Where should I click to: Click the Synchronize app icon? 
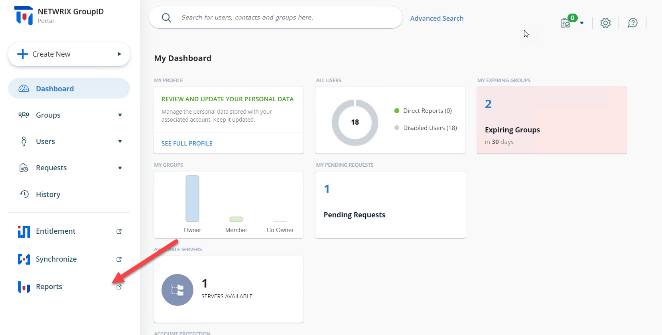point(24,259)
